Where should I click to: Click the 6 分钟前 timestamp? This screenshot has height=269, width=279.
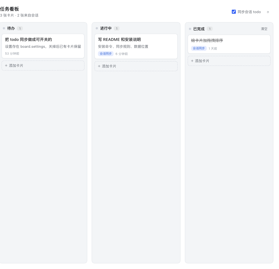[122, 54]
